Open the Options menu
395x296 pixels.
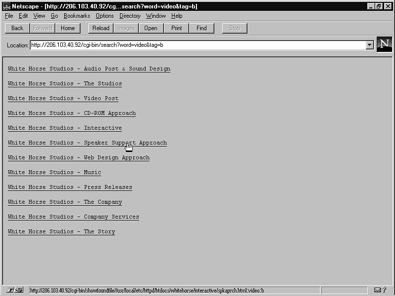click(x=105, y=16)
